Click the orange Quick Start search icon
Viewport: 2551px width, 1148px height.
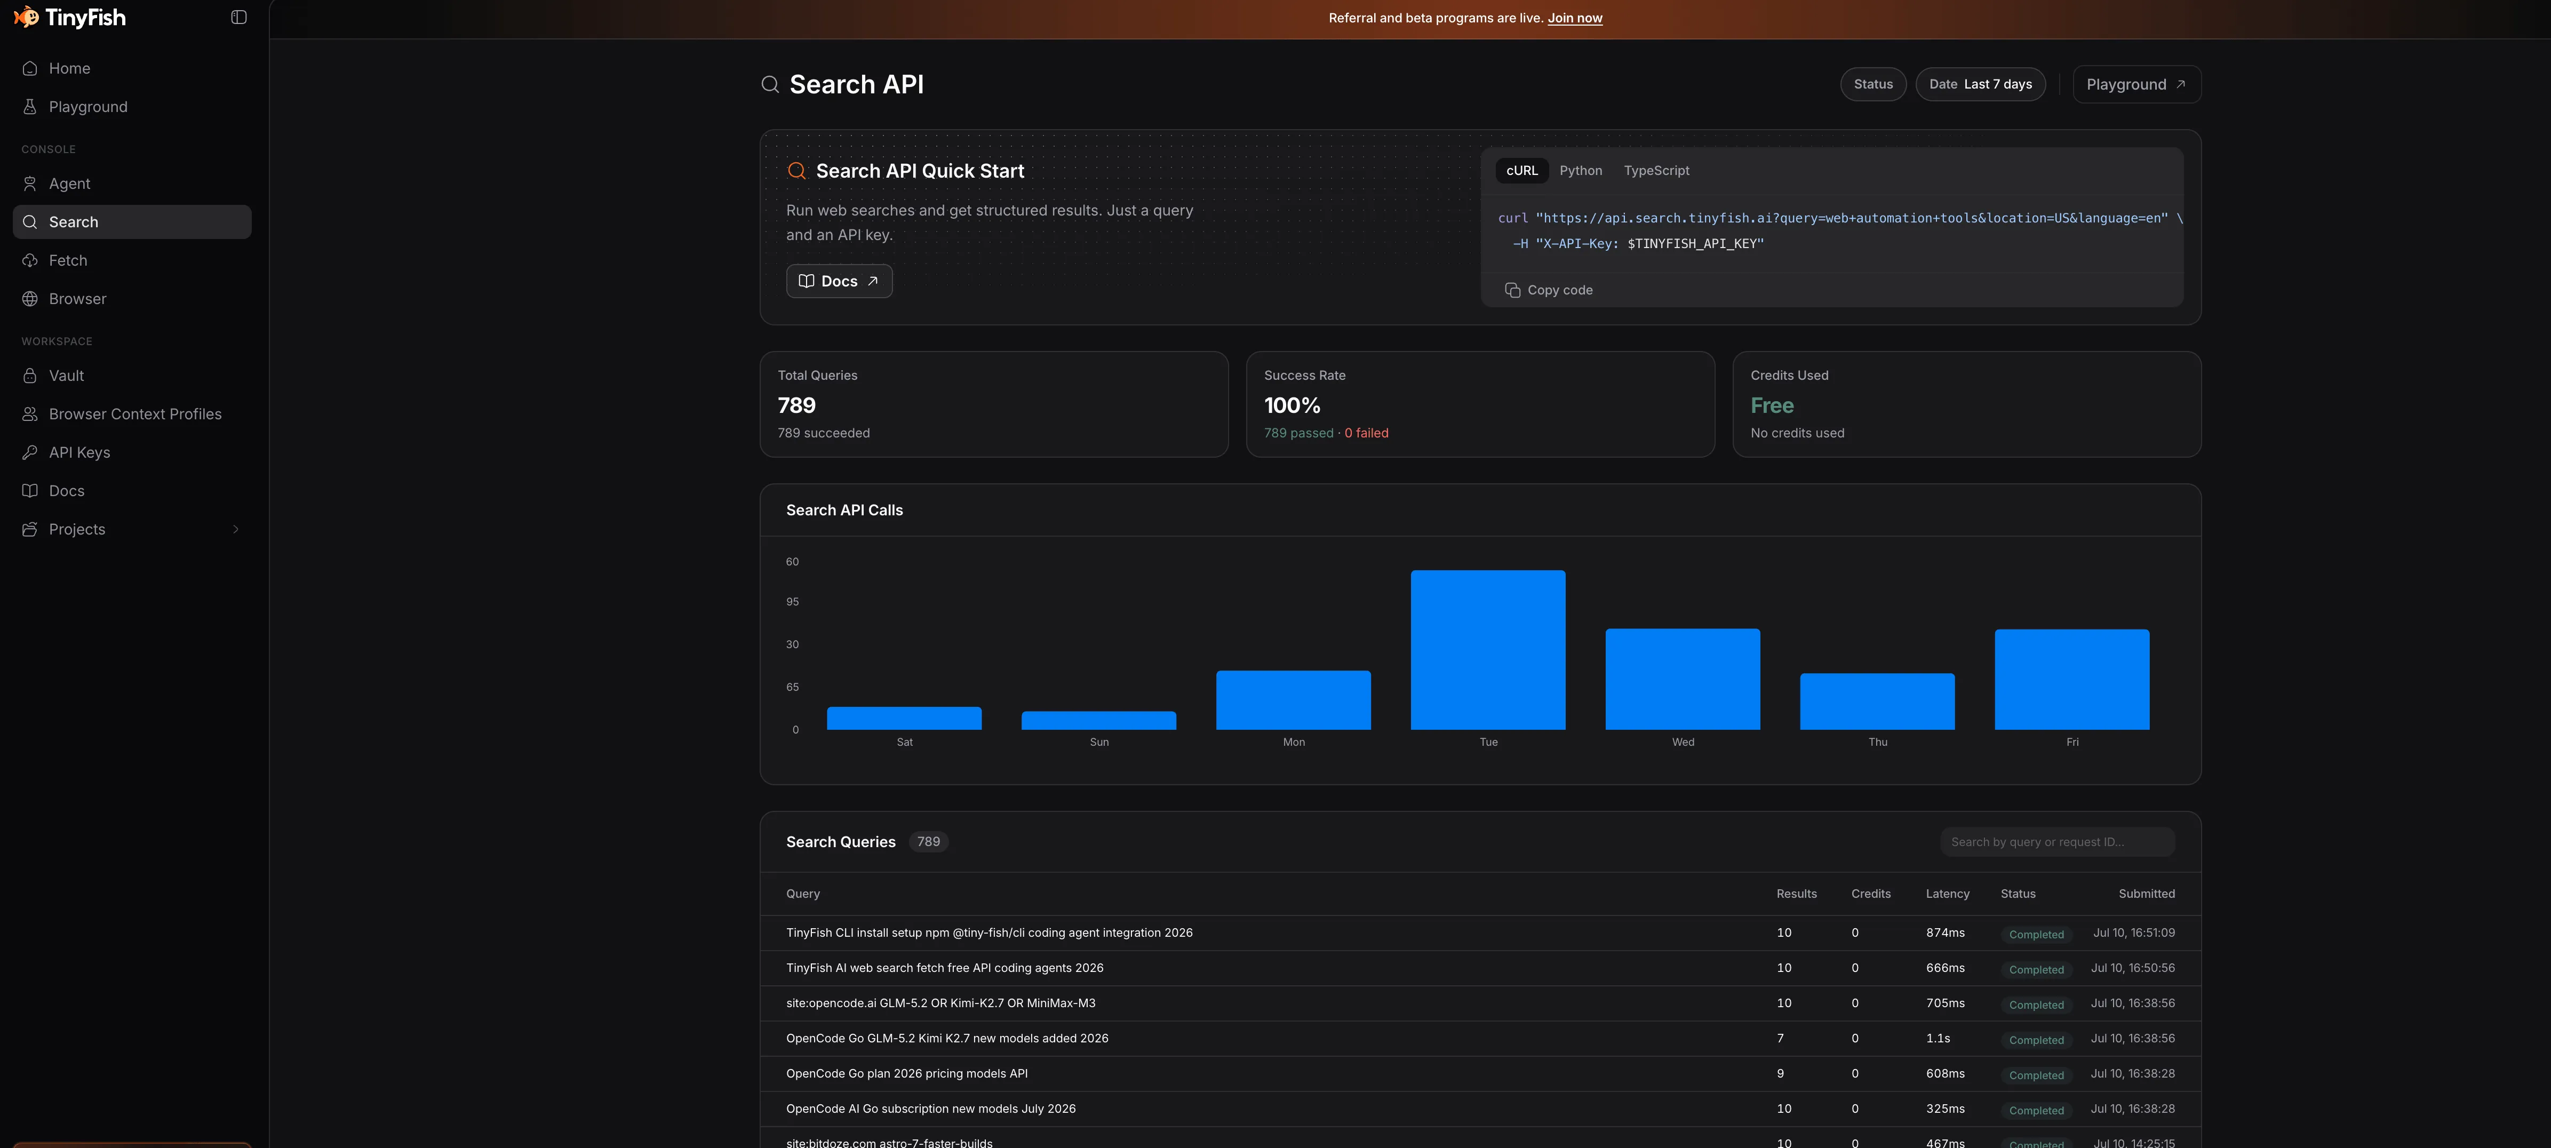click(x=796, y=170)
